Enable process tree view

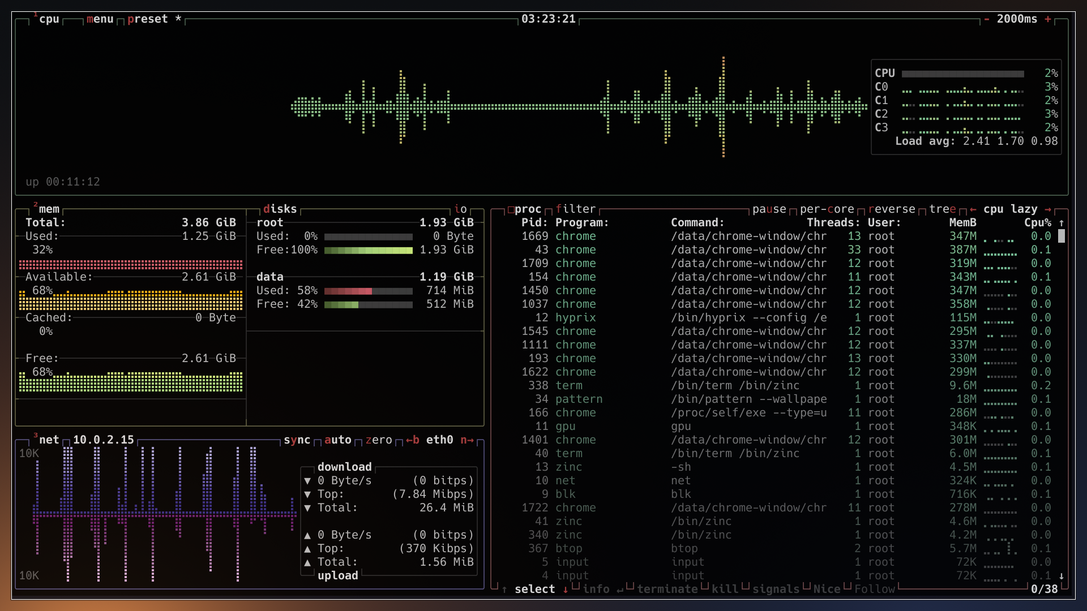point(943,209)
